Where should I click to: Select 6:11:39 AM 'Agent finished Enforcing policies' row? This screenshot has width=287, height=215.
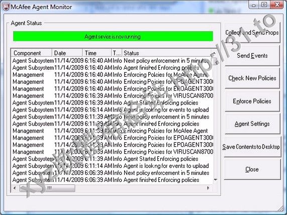click(113, 124)
